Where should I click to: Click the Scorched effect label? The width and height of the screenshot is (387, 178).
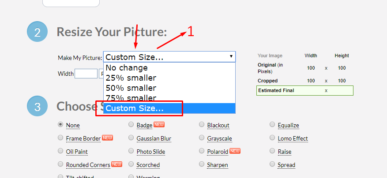[x=148, y=165]
